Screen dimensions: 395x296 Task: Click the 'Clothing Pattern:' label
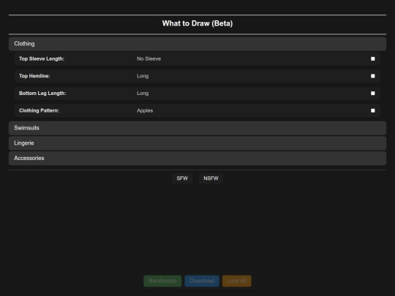[x=39, y=111]
